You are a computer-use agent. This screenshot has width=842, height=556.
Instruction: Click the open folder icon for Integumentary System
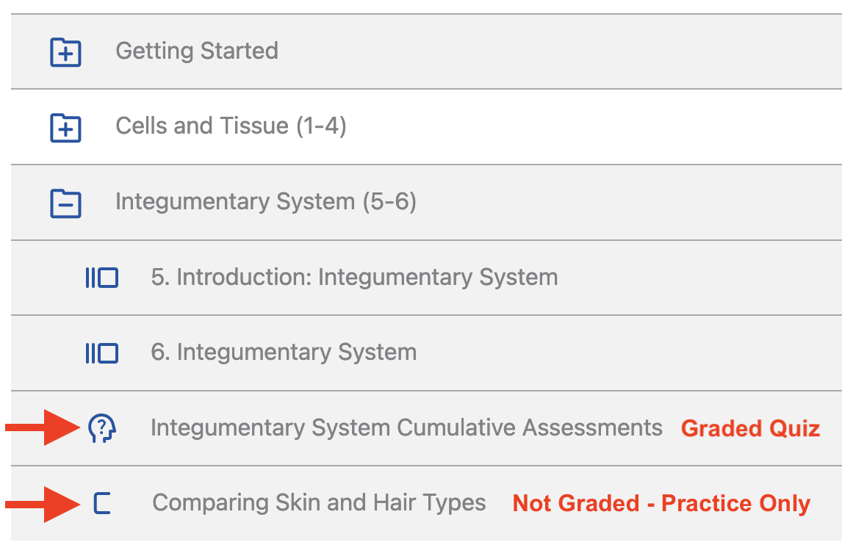[65, 201]
